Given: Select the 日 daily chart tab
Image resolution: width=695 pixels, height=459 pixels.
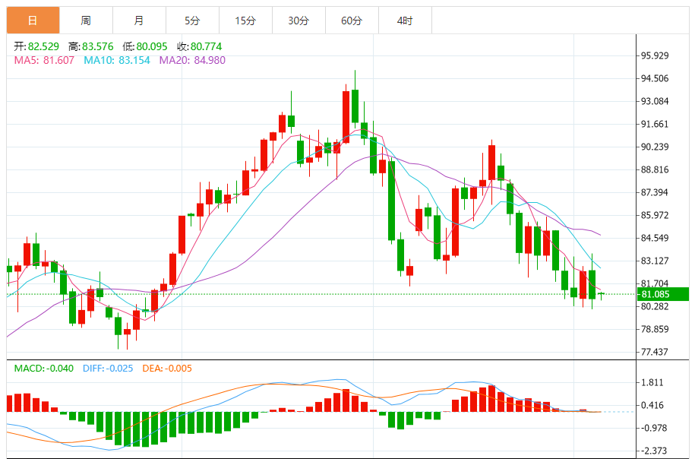Looking at the screenshot, I should (x=33, y=21).
